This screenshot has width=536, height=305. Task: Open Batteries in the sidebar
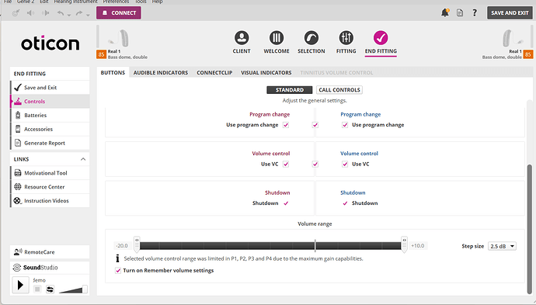click(50, 115)
